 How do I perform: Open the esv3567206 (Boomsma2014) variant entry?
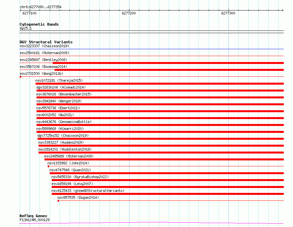pos(43,67)
